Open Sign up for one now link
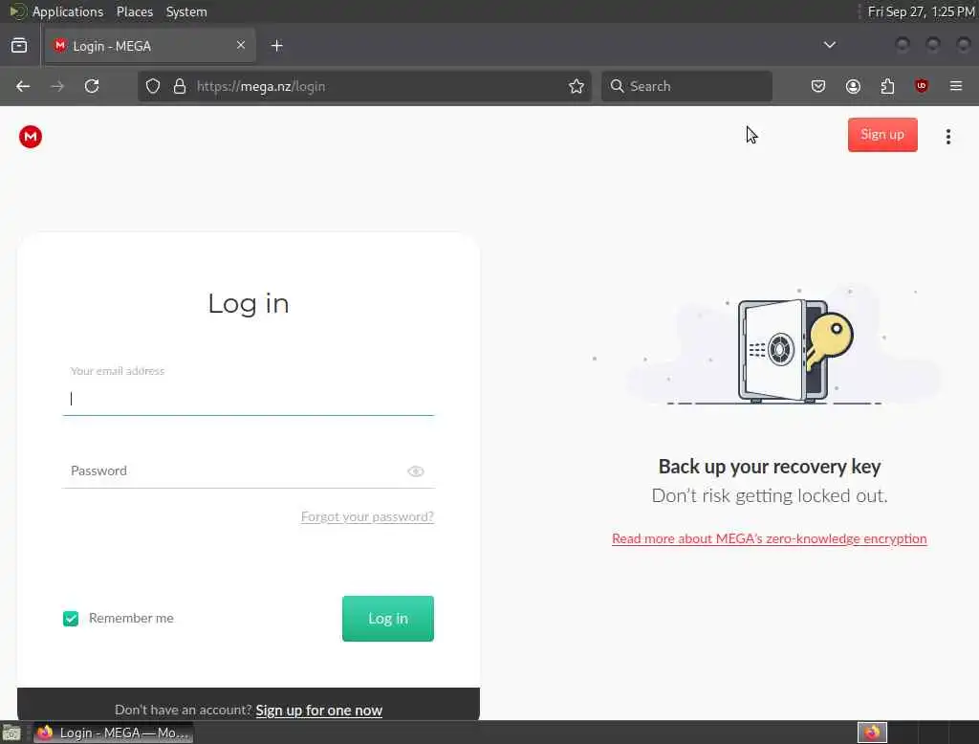Image resolution: width=979 pixels, height=744 pixels. click(x=319, y=711)
